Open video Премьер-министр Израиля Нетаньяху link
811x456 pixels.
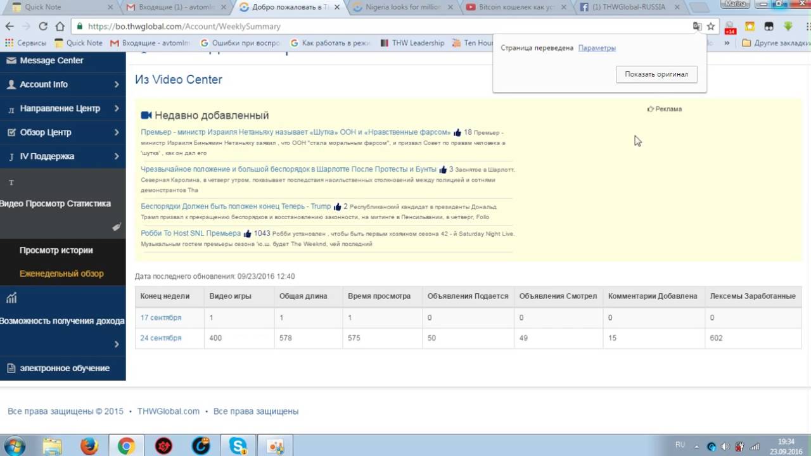coord(296,132)
